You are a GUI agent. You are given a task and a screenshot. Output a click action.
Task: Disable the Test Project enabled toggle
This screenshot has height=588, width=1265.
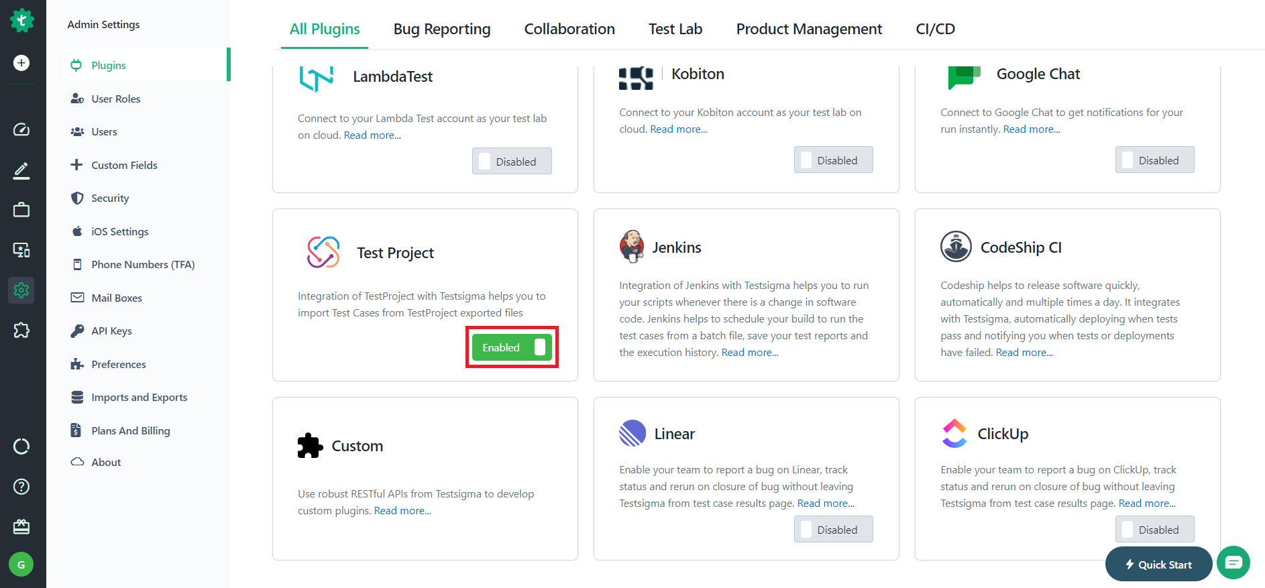coord(512,347)
